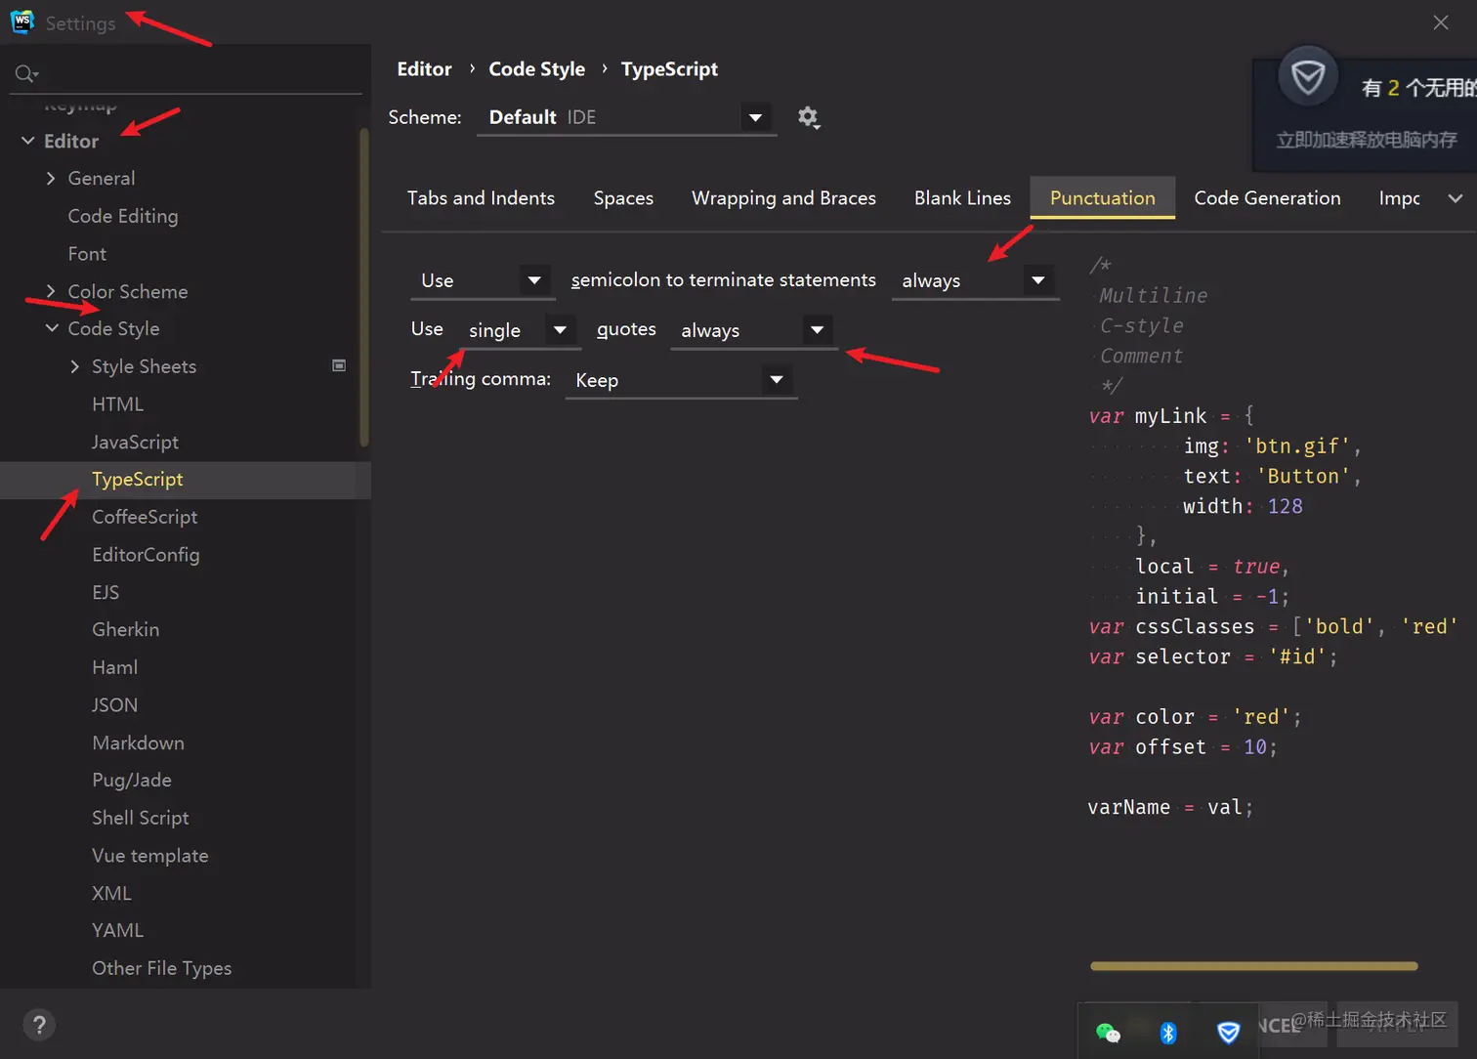
Task: Click the shield icon in the memory popup
Action: 1308,77
